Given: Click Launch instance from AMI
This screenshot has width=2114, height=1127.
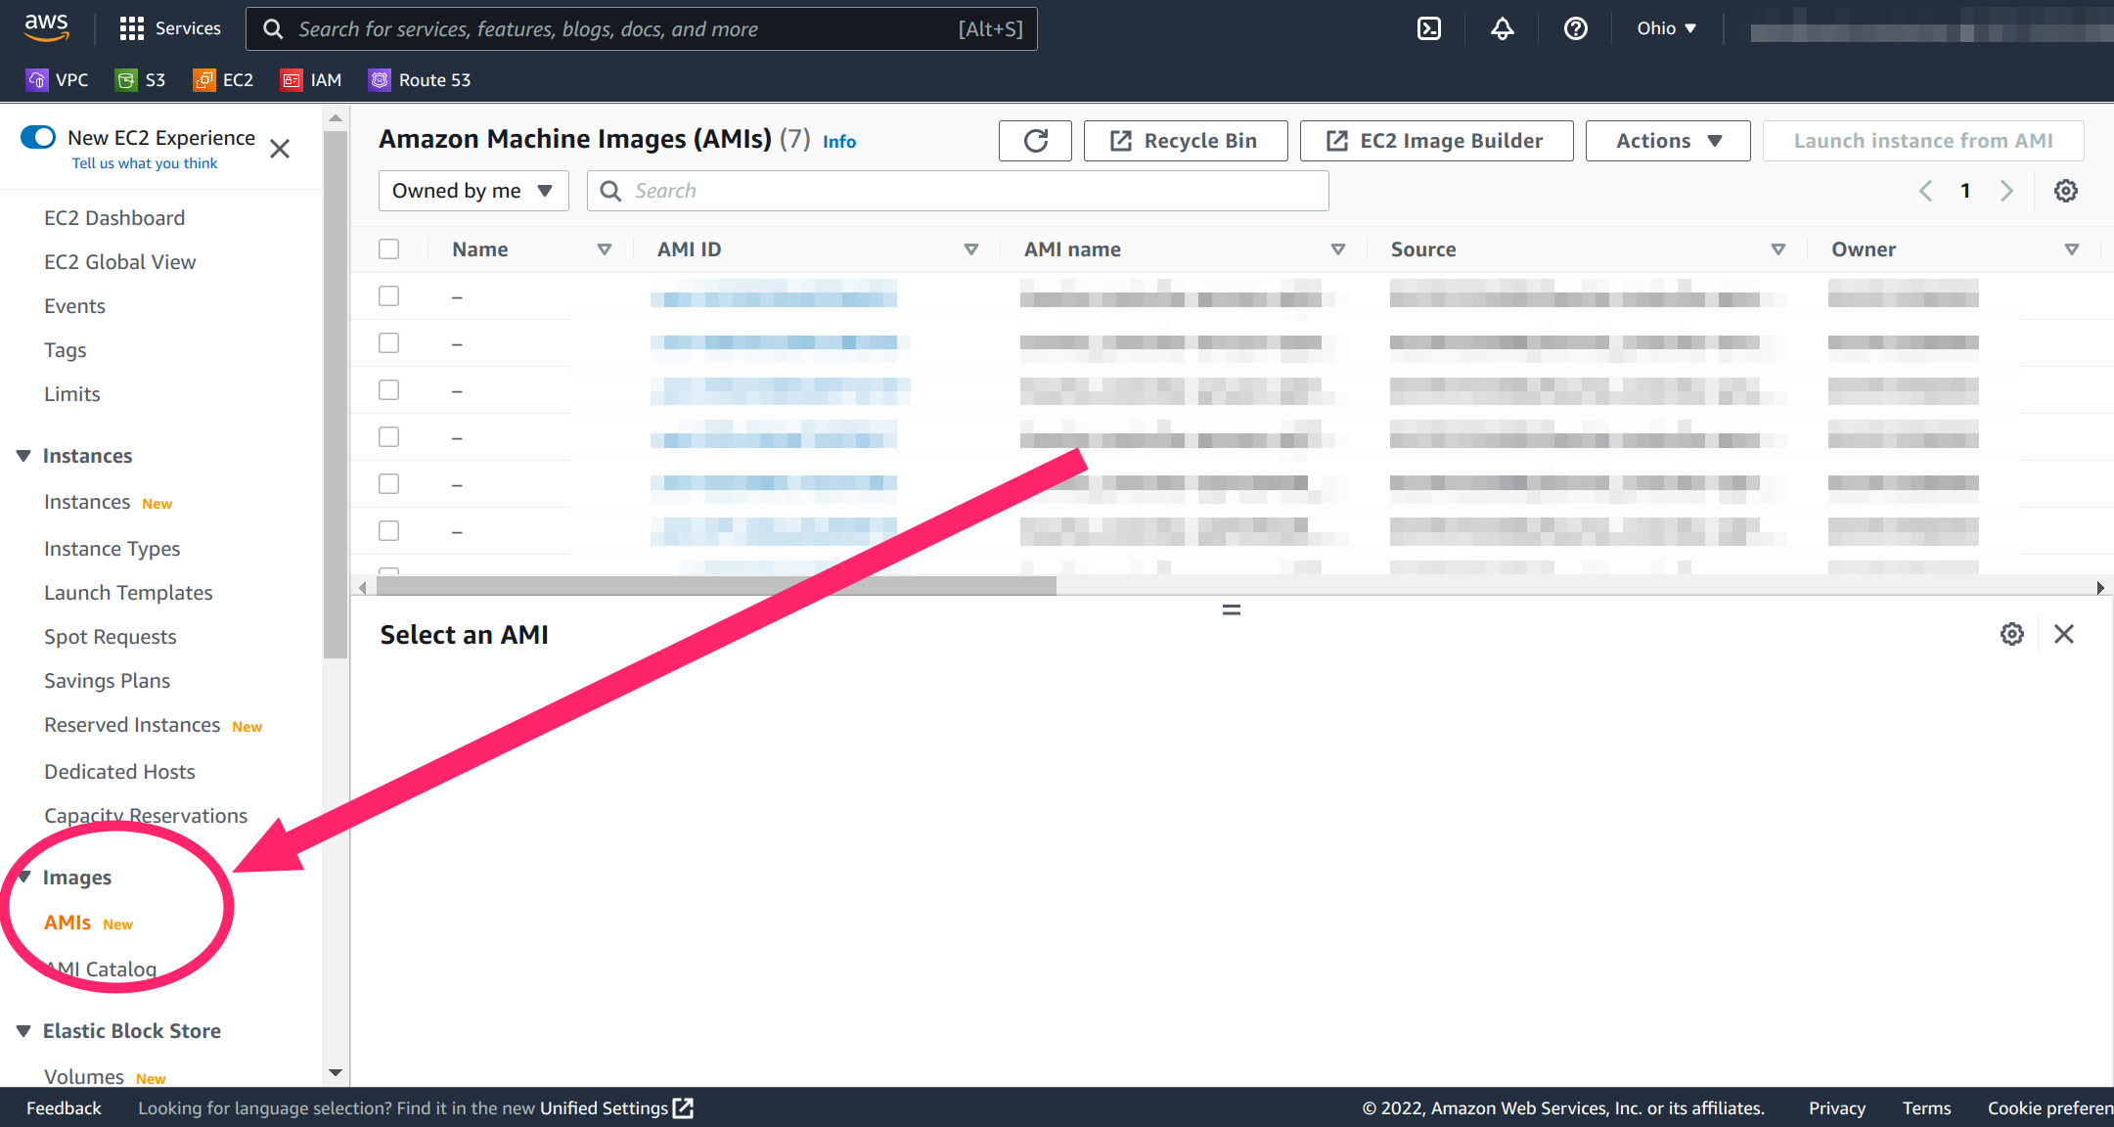Looking at the screenshot, I should point(1923,141).
